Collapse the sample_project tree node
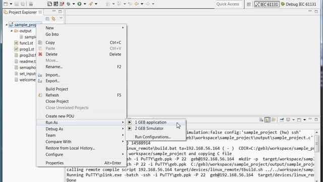 click(x=7, y=25)
